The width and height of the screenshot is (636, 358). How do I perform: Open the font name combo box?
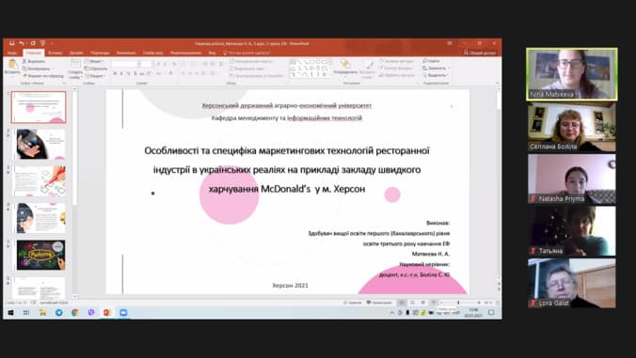coord(124,64)
